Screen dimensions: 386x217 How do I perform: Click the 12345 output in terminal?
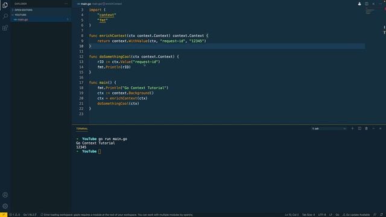point(81,147)
